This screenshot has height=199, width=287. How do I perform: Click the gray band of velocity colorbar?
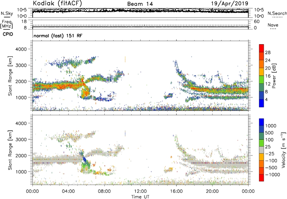(262, 150)
